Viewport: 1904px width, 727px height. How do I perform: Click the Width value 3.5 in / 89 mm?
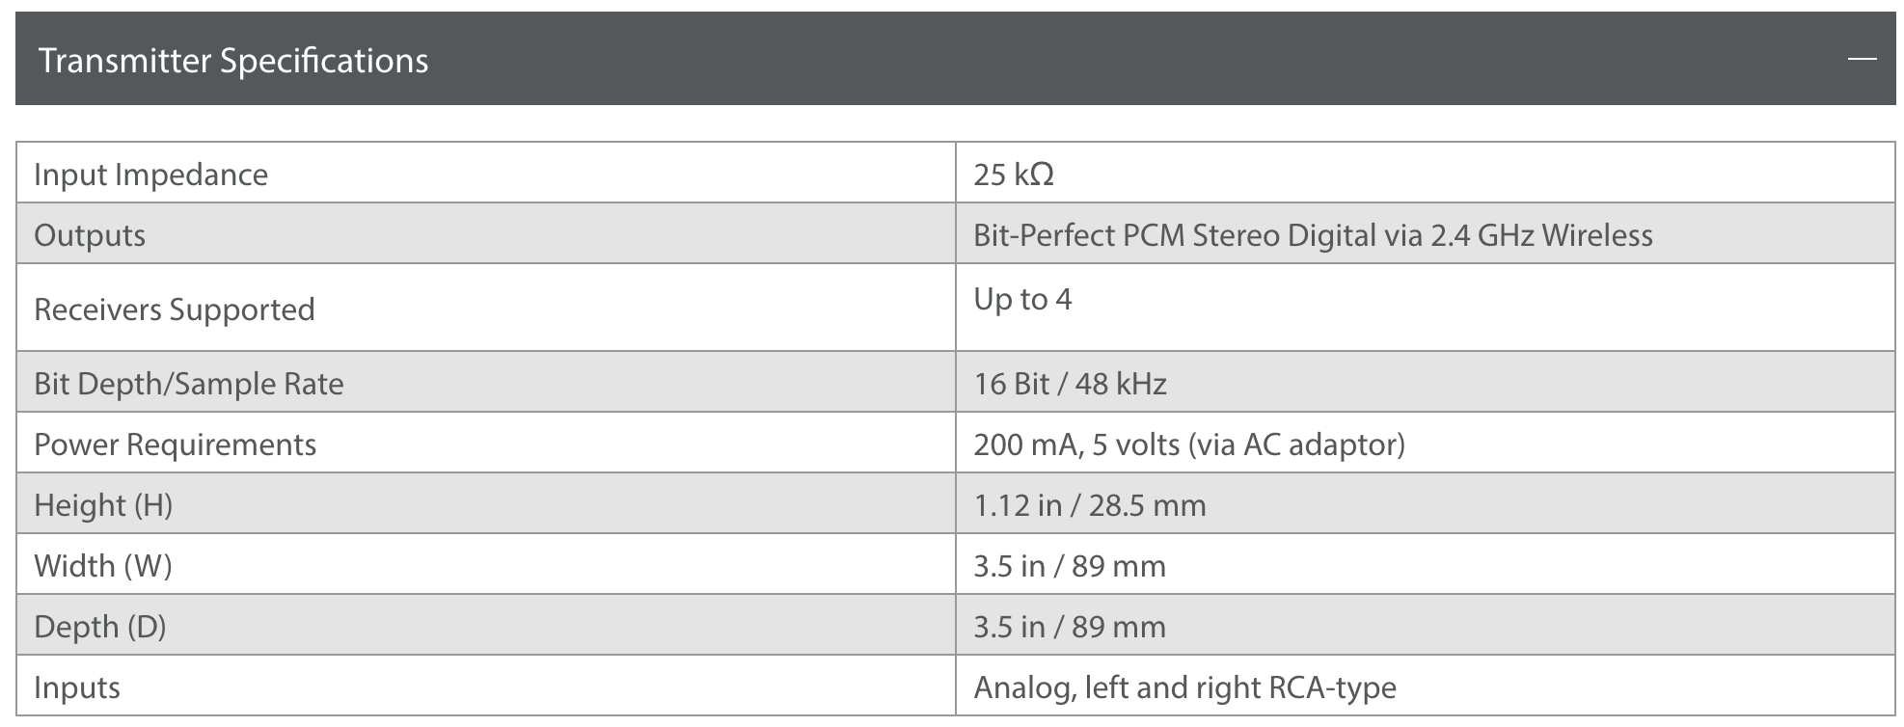1070,566
